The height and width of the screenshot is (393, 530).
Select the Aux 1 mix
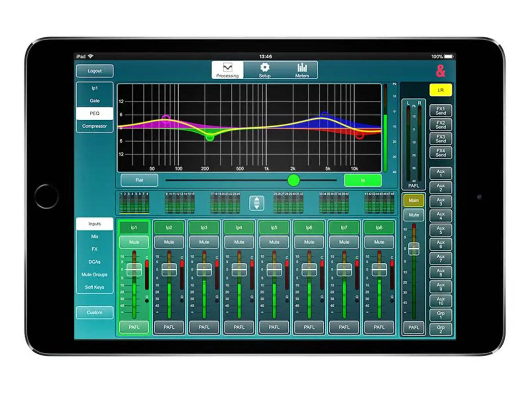point(441,173)
